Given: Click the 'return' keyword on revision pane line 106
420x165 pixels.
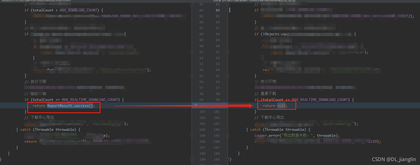Looking at the screenshot, I should tap(31, 142).
